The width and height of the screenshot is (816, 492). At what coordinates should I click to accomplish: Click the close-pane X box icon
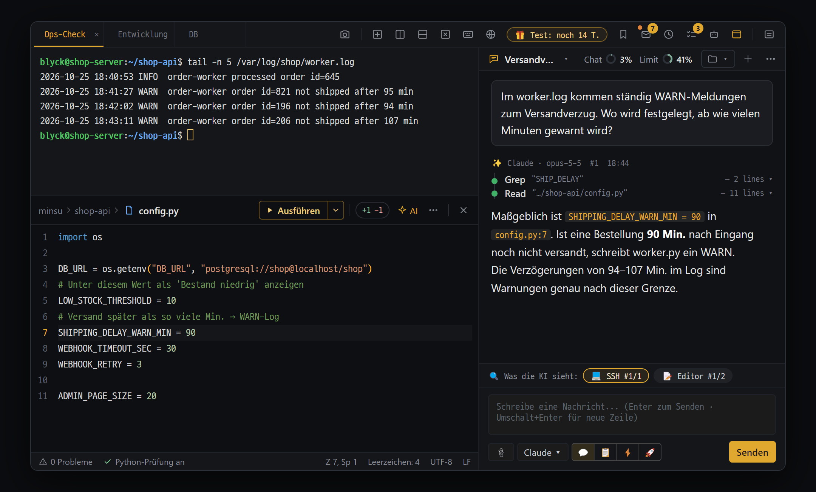(445, 35)
